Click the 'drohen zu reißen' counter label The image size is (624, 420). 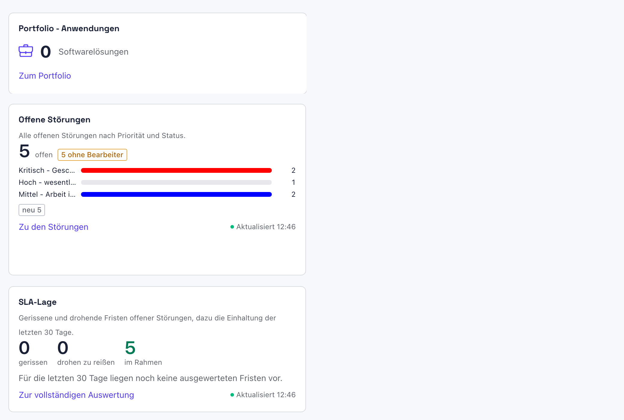click(x=86, y=362)
